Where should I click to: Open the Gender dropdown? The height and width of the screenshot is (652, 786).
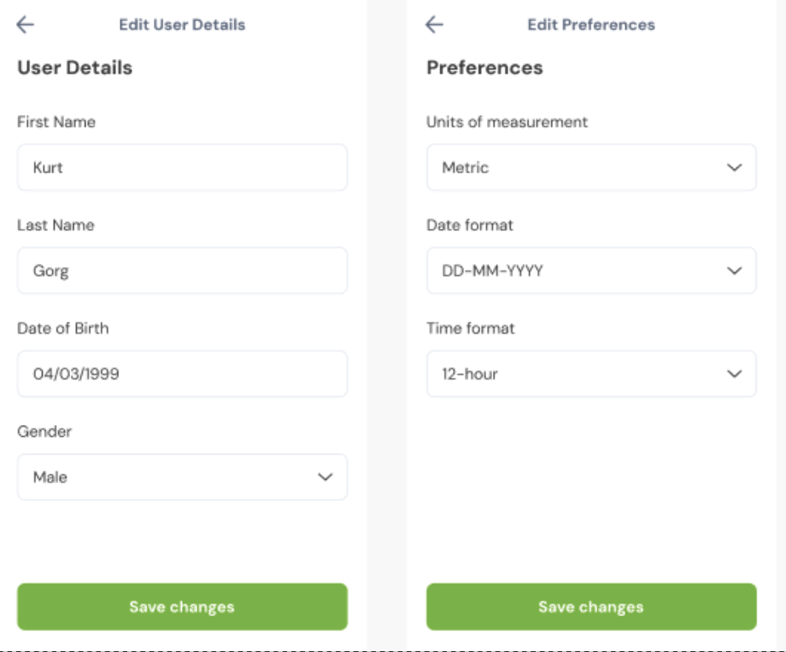(182, 477)
